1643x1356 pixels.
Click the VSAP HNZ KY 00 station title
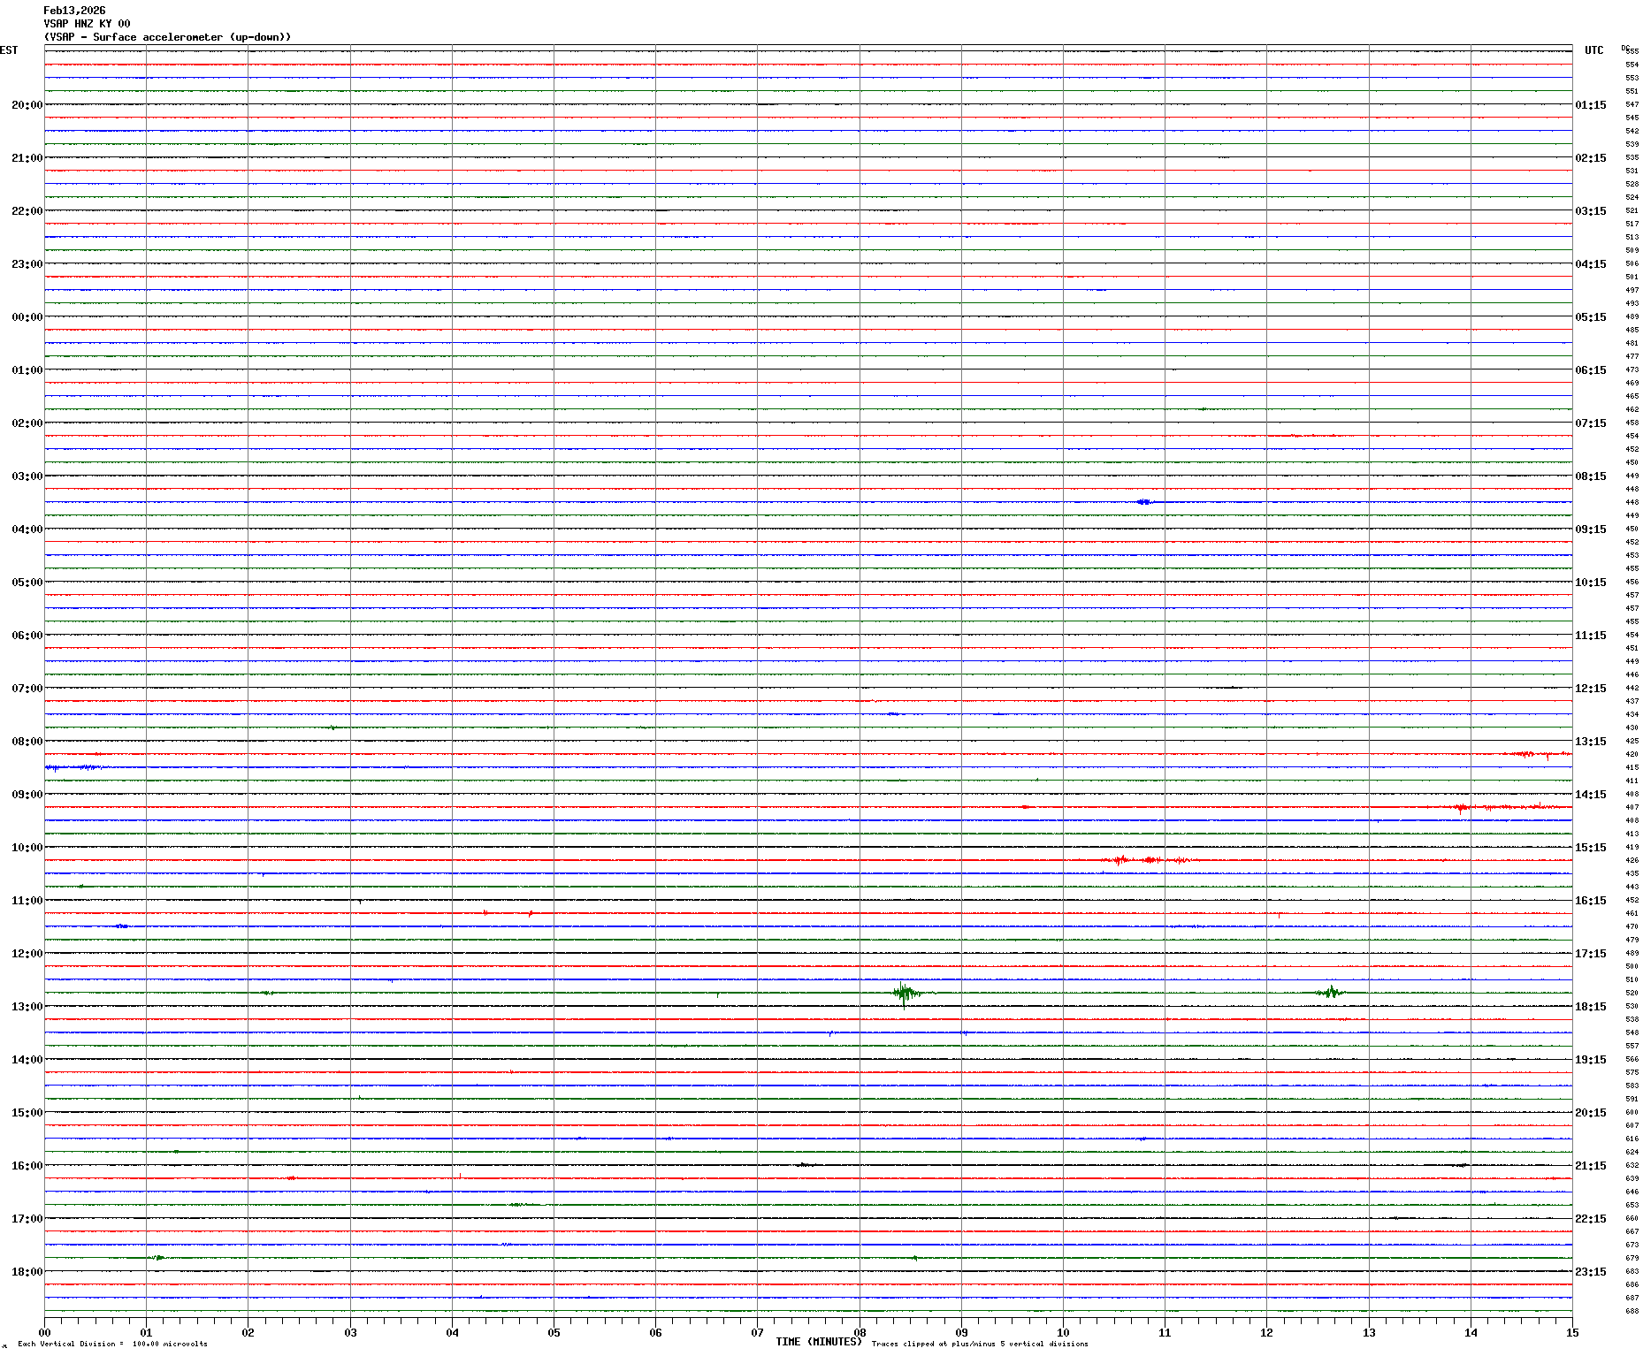pos(87,24)
